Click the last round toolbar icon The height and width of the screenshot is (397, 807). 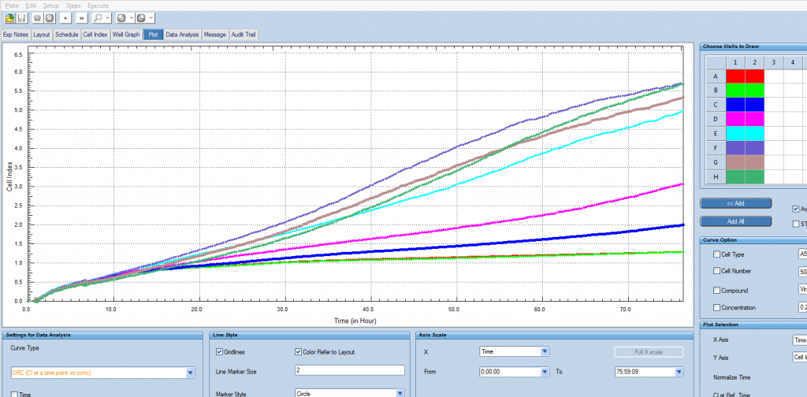[x=142, y=17]
